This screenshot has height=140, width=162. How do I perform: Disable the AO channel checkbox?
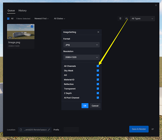98,75
